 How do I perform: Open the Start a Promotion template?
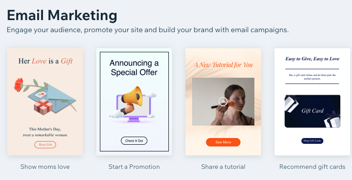tap(134, 102)
